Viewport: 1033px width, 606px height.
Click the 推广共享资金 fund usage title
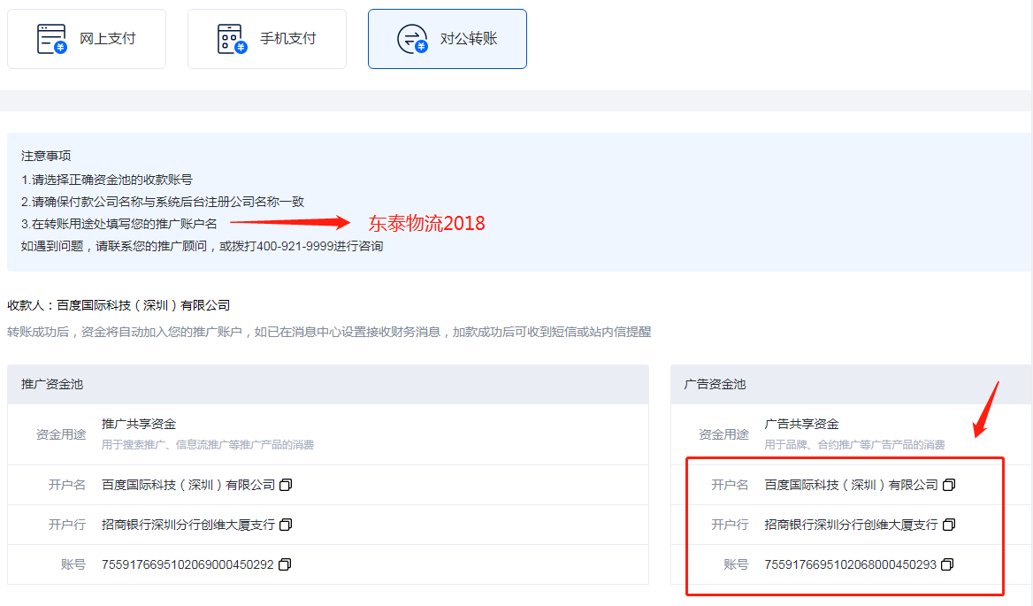click(139, 424)
